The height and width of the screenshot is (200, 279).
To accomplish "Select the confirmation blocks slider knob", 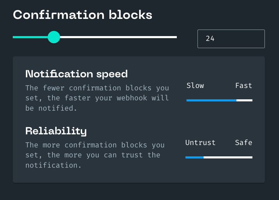I will click(x=54, y=37).
